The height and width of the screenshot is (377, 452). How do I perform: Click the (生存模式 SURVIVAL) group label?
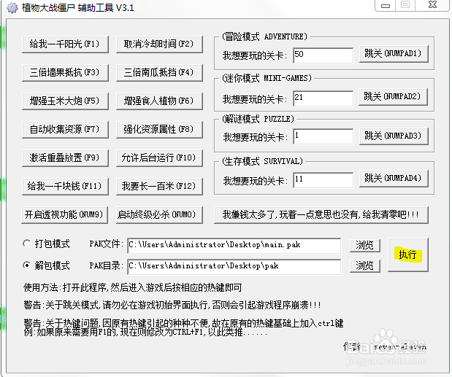[x=262, y=161]
